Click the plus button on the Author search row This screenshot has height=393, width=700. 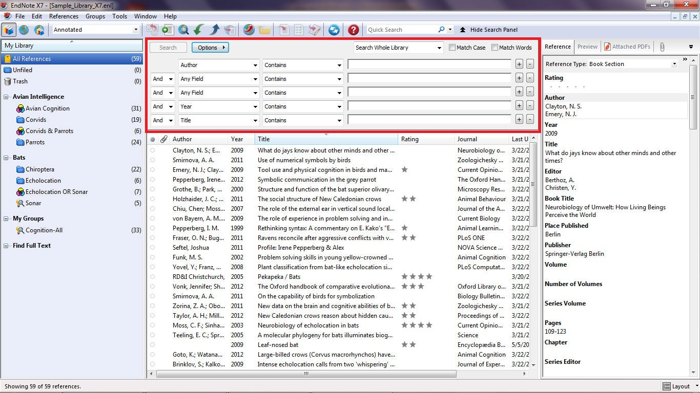coord(519,64)
